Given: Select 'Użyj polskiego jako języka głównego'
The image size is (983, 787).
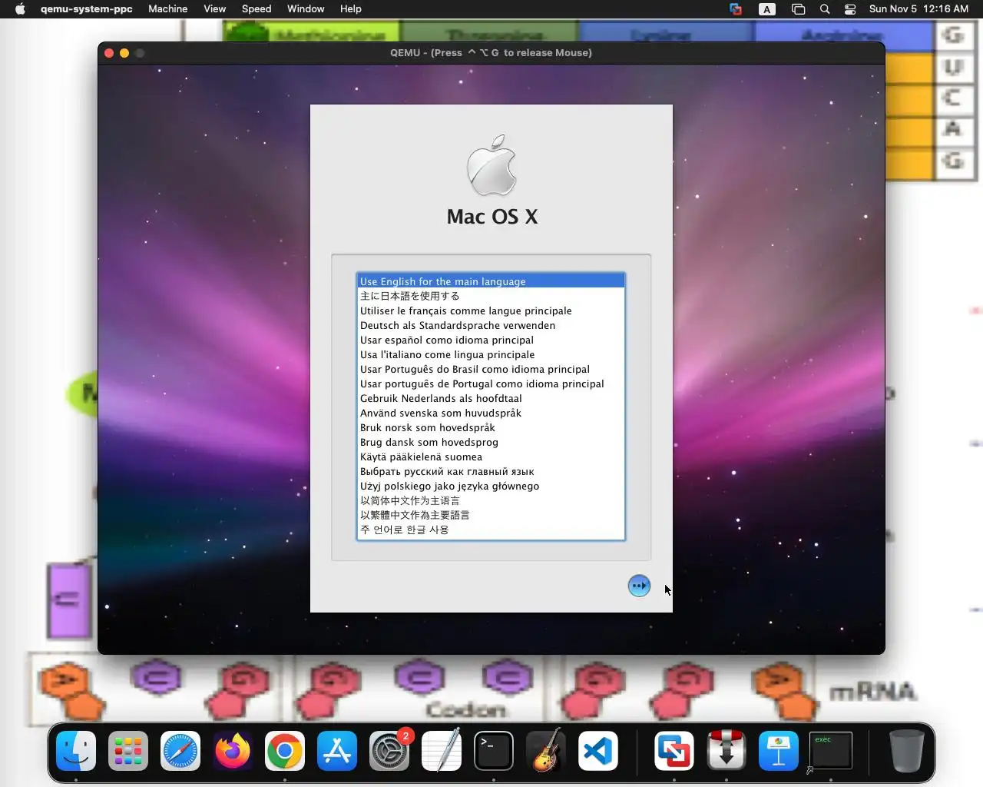Looking at the screenshot, I should (491, 486).
